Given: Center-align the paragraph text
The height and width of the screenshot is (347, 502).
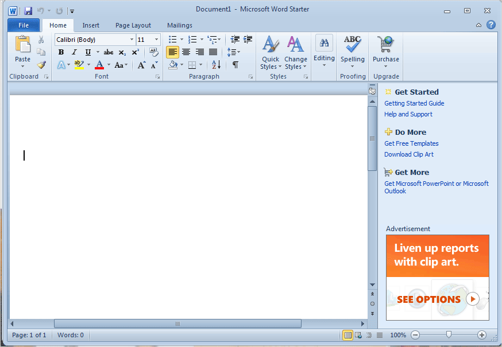Looking at the screenshot, I should coord(186,52).
